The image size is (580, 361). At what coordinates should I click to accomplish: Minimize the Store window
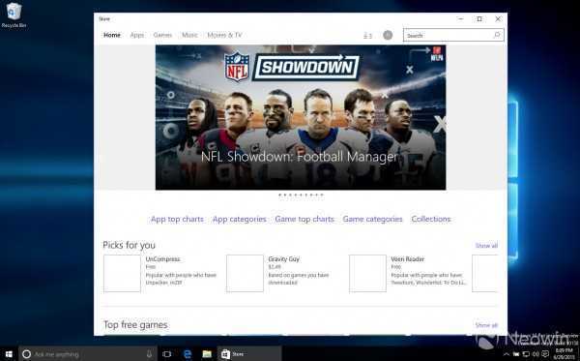pyautogui.click(x=460, y=18)
